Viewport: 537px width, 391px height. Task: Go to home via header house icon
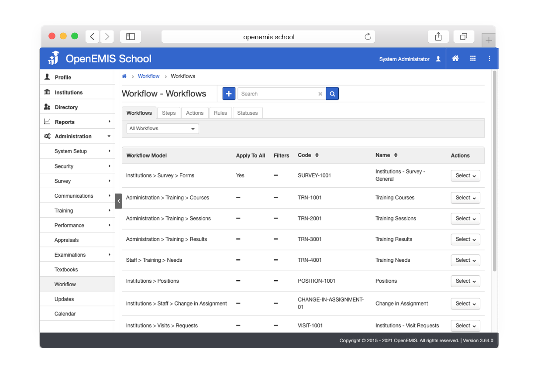[x=455, y=58]
